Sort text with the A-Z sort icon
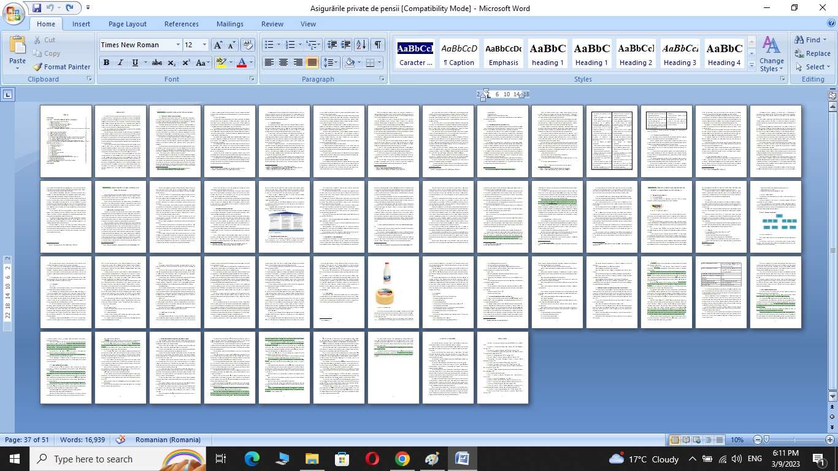 (x=361, y=45)
